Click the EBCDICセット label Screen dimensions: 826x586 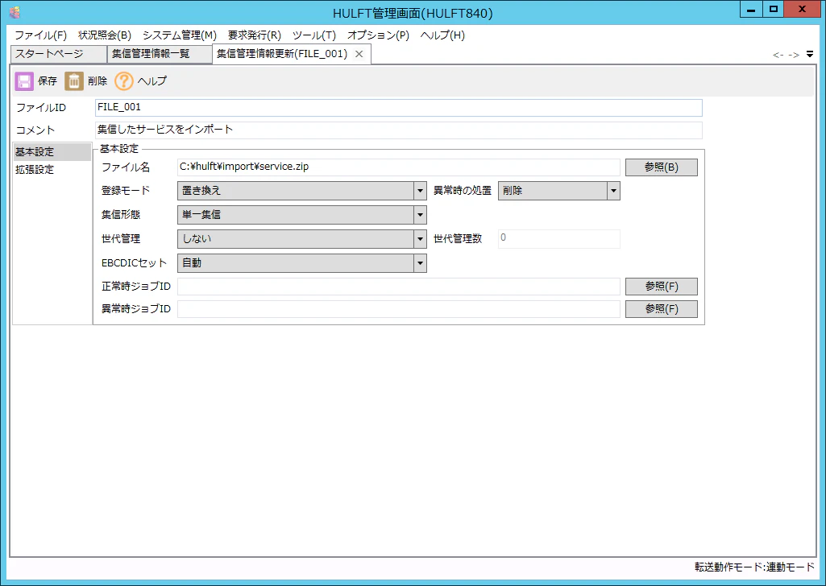[134, 263]
